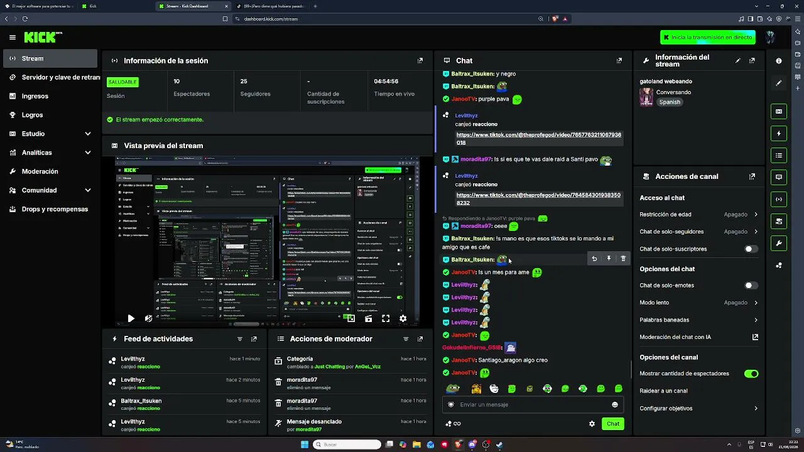Screen dimensions: 804x452
Task: Open Windows Start menu on taskbar
Action: [305, 444]
